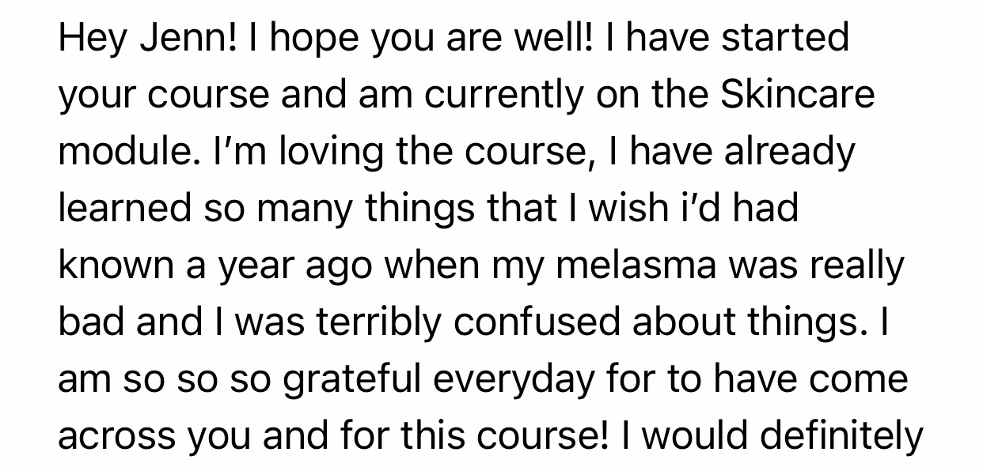Screen dimensions: 983x467
Task: Click the word "known" at line start
Action: [113, 266]
